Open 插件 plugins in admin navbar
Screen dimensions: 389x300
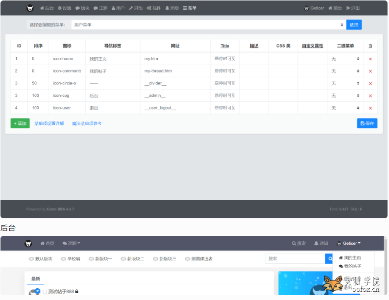pos(154,8)
